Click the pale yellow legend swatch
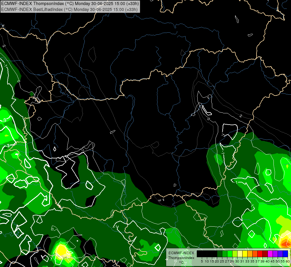 [240, 254]
